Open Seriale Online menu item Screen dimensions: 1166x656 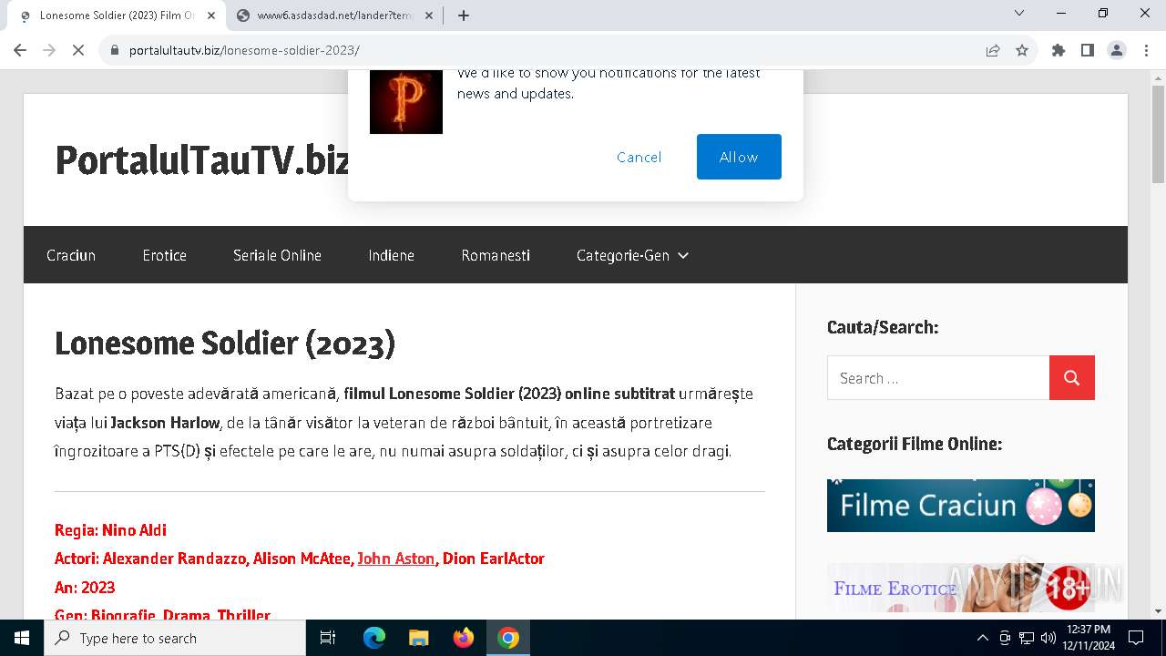click(x=277, y=255)
